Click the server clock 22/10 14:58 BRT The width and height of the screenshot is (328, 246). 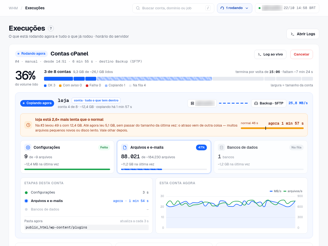(300, 8)
